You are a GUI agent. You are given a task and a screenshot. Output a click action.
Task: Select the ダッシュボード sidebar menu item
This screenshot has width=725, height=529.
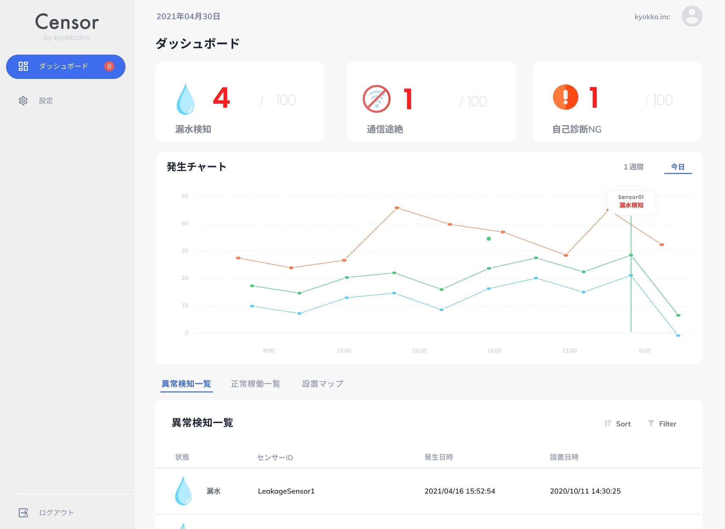[66, 67]
